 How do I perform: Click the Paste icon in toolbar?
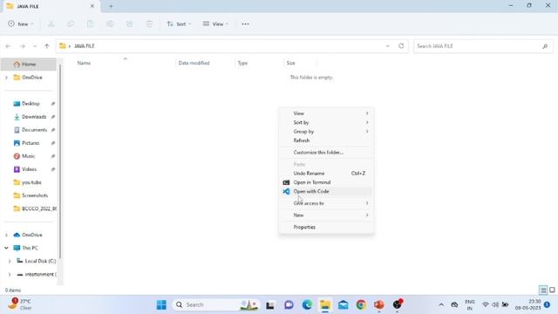[x=91, y=24]
